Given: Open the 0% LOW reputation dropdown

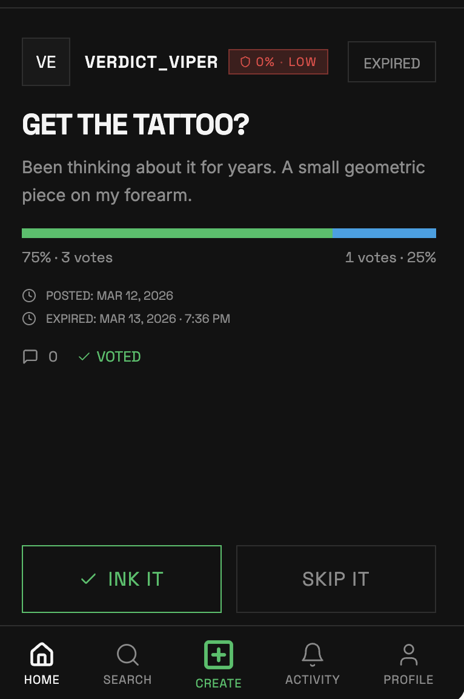Looking at the screenshot, I should pyautogui.click(x=278, y=61).
